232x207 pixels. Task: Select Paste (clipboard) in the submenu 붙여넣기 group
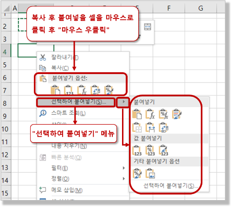[x=137, y=114]
